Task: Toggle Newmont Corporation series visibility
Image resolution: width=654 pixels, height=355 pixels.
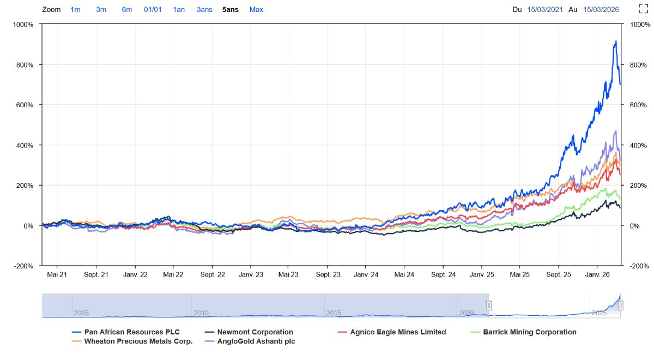Action: [249, 332]
